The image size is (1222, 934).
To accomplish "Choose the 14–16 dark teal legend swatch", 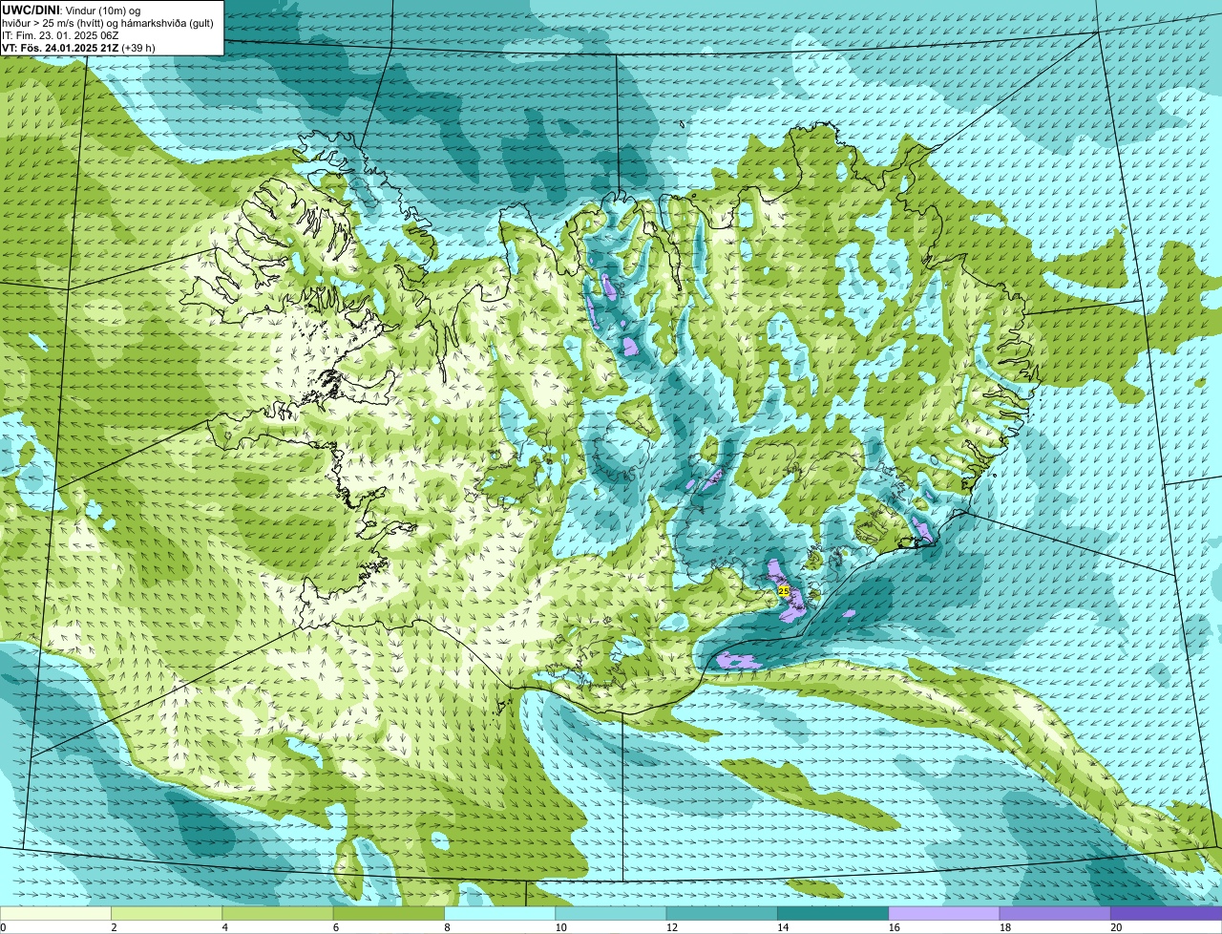I will 832,914.
